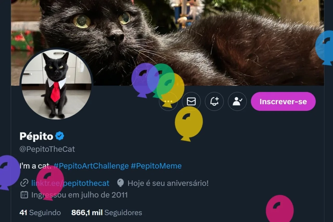Click the blue verified badge next to Pépito
The width and height of the screenshot is (333, 222).
click(x=59, y=135)
